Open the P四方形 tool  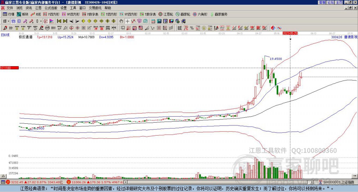coord(51,14)
